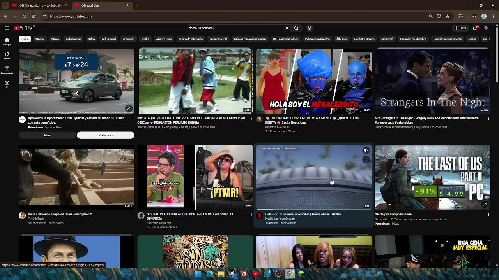
Task: Seek on the Baki-Dou preview progress bar
Action: tap(314, 209)
